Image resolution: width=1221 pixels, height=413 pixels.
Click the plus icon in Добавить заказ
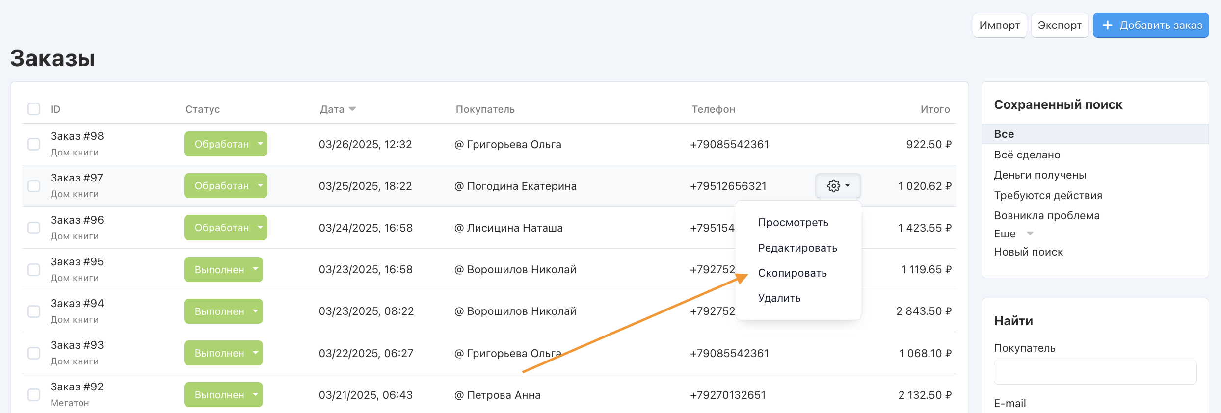point(1108,25)
